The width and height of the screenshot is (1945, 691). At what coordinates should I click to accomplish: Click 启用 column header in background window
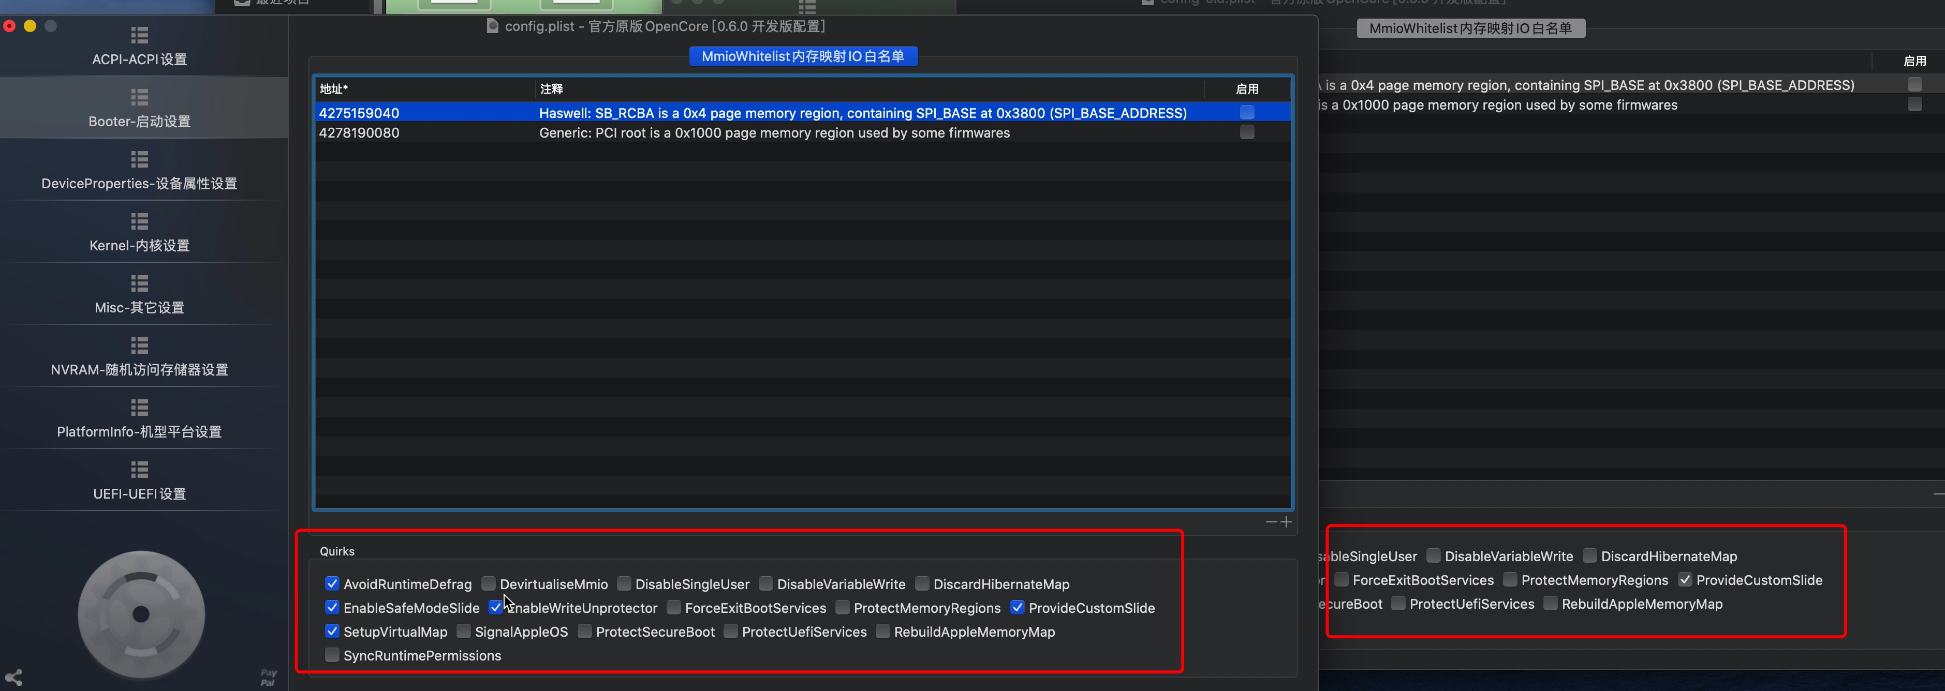click(1915, 61)
